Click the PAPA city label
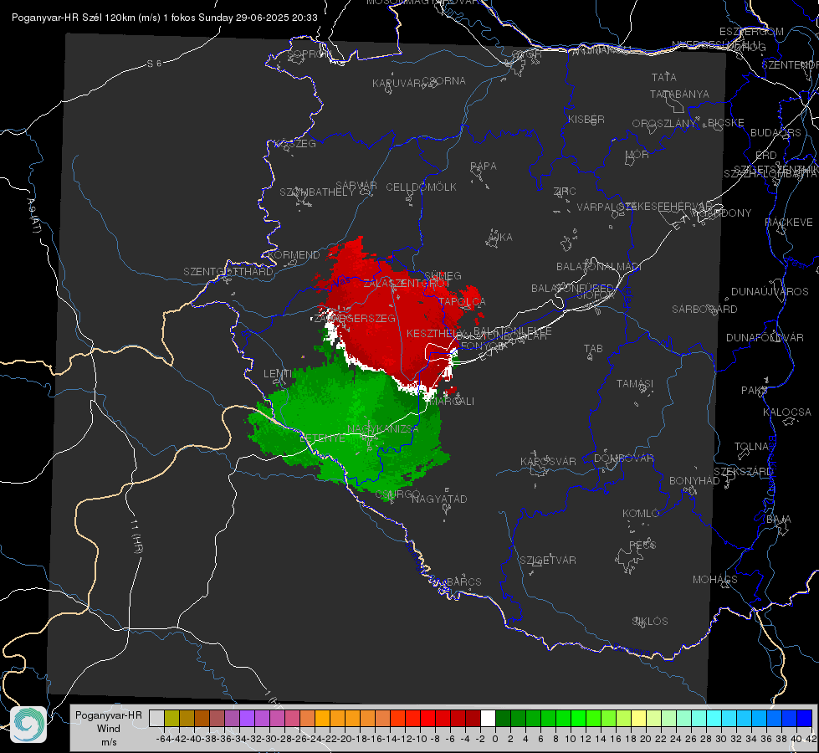 point(484,166)
